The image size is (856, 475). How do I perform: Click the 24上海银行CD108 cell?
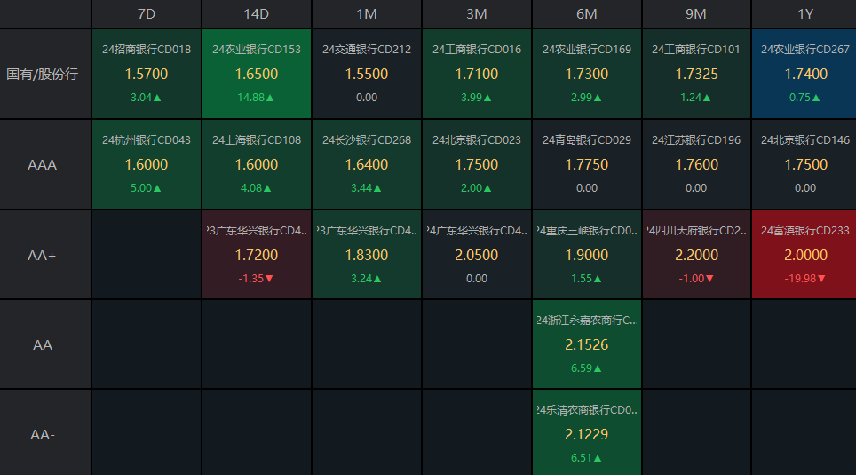[x=257, y=164]
